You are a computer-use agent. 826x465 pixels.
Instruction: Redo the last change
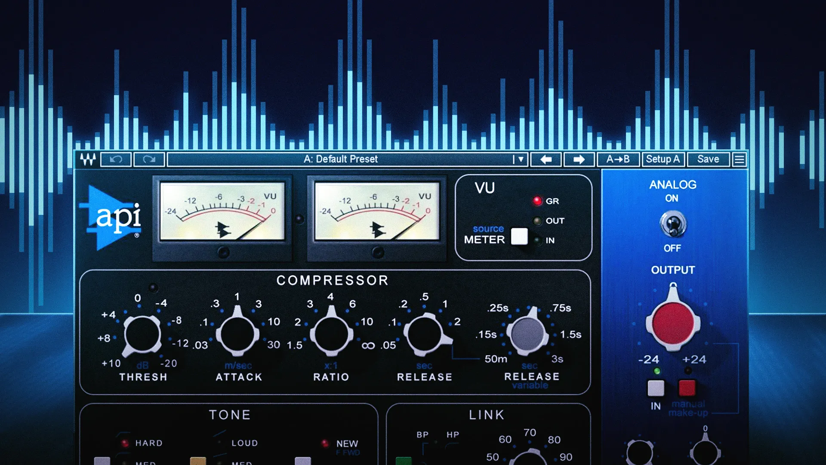point(149,159)
